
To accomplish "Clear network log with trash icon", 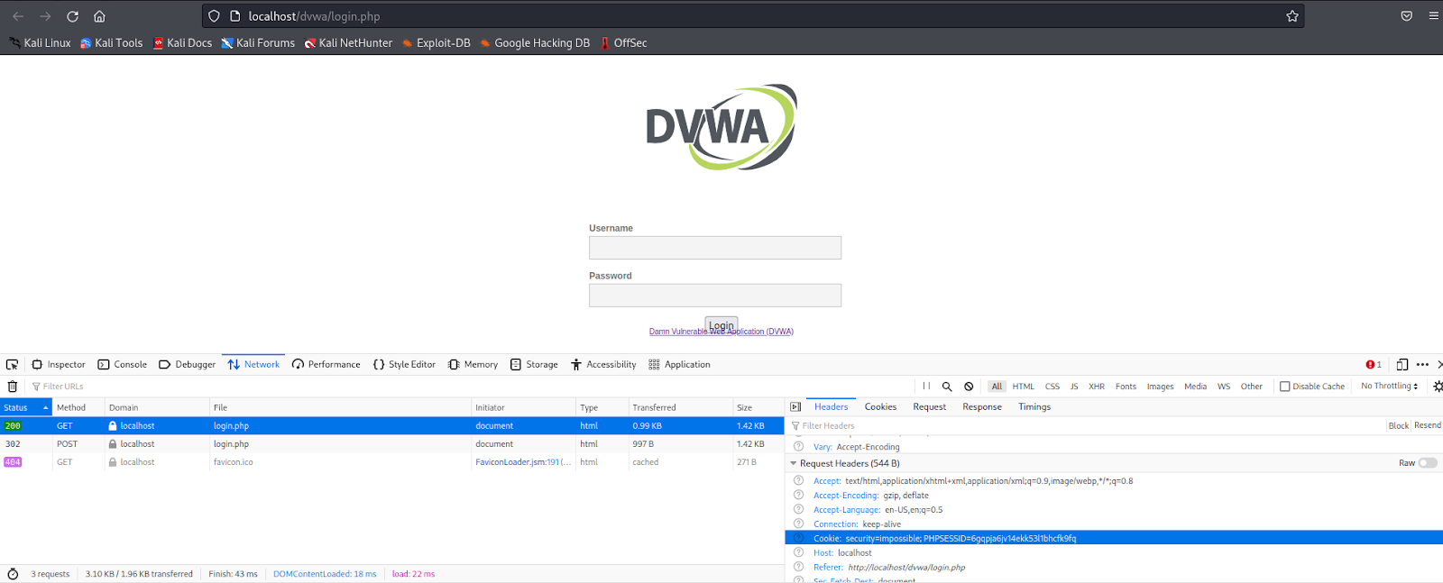I will coord(13,387).
